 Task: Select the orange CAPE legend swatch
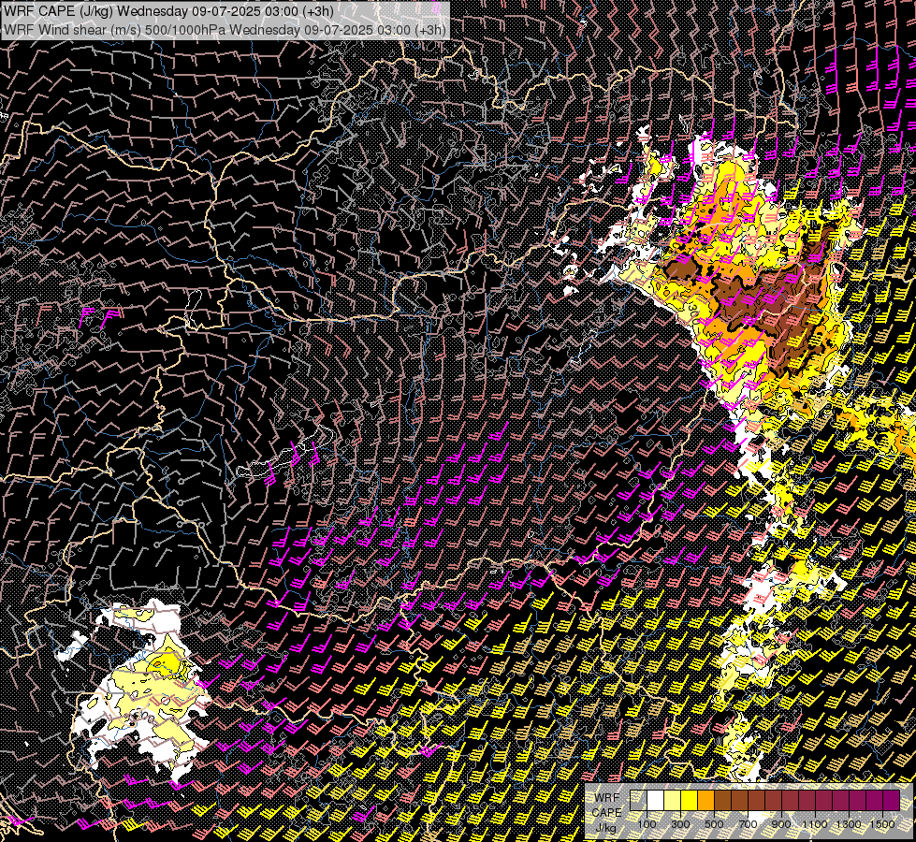(705, 800)
